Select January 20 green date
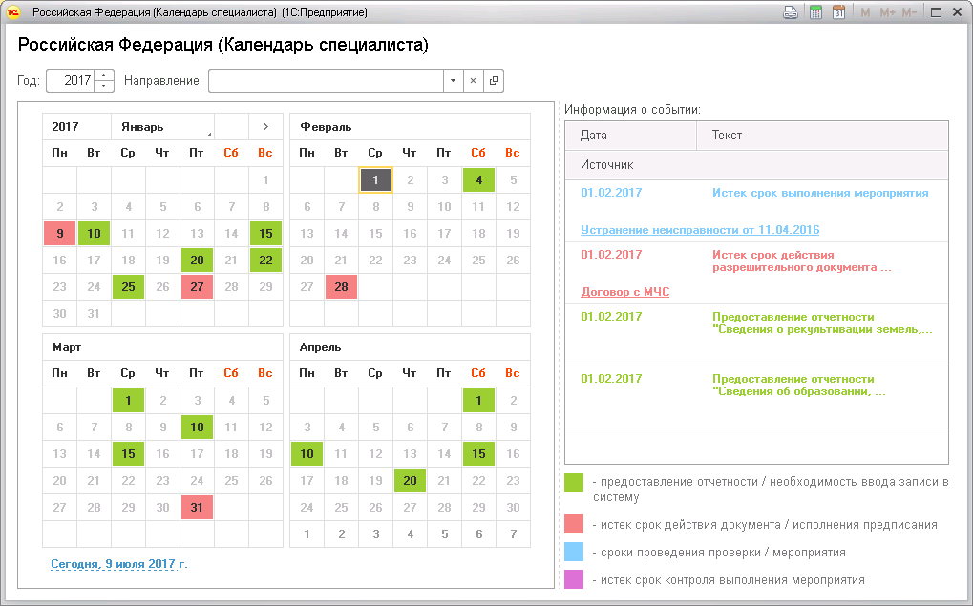Viewport: 973px width, 606px height. 197,260
